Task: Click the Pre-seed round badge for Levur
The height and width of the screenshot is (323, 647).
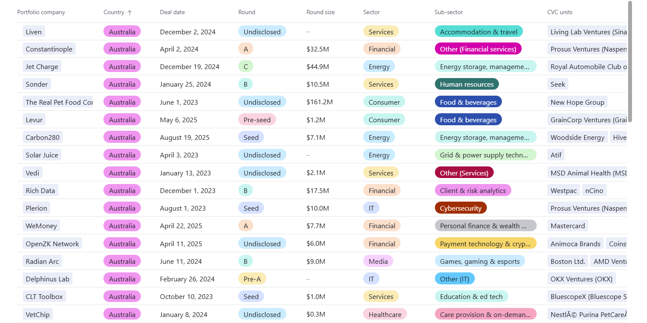Action: 257,120
